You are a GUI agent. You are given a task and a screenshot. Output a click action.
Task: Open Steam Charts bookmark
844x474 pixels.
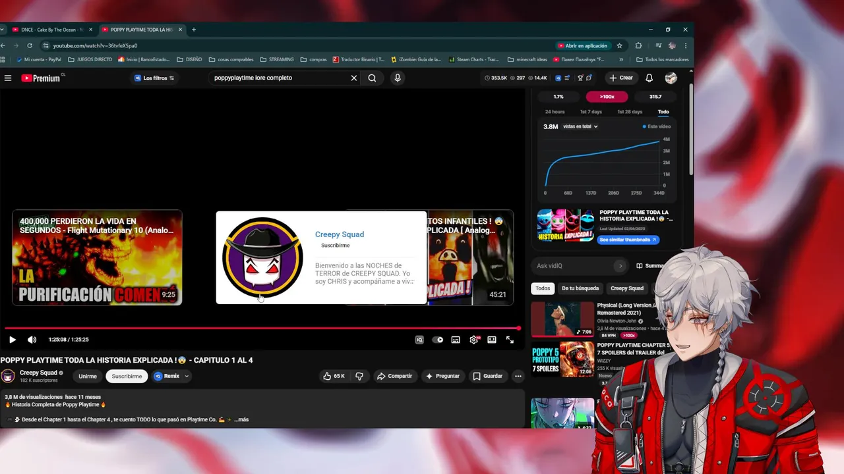[x=473, y=59]
